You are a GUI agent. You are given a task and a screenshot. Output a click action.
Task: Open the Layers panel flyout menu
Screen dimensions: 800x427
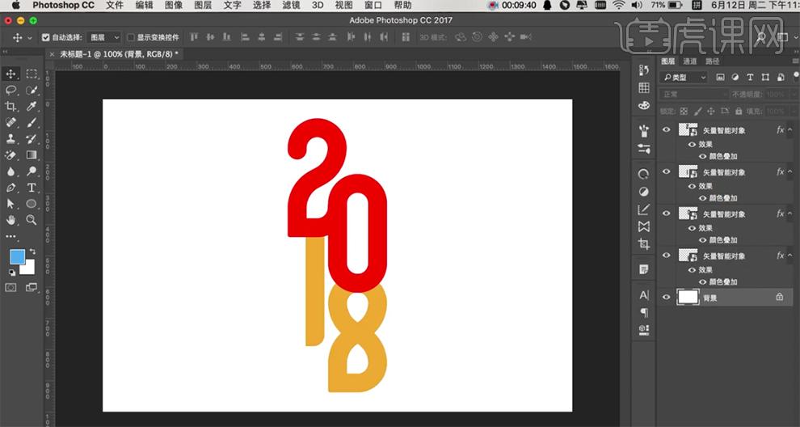click(x=795, y=61)
